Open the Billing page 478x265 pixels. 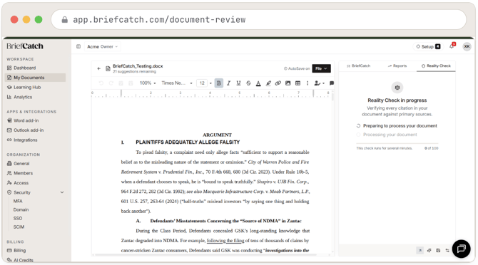point(35,250)
